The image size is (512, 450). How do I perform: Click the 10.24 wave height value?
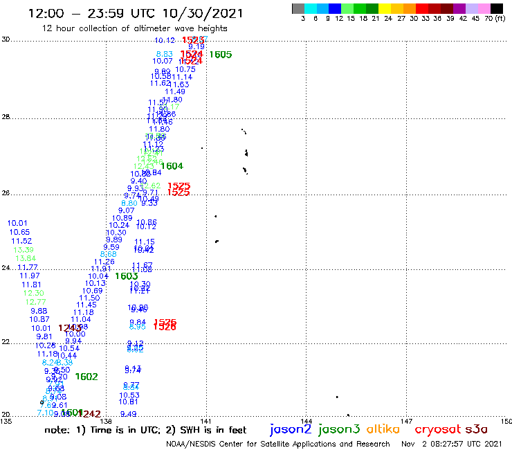click(119, 226)
